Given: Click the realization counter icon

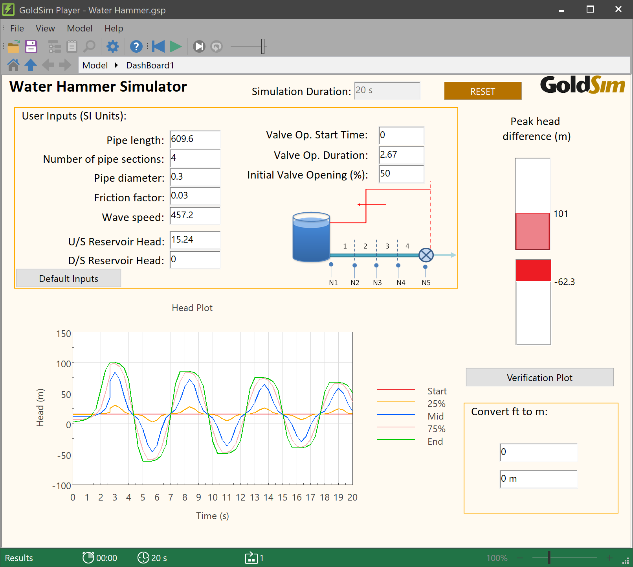Looking at the screenshot, I should click(251, 558).
